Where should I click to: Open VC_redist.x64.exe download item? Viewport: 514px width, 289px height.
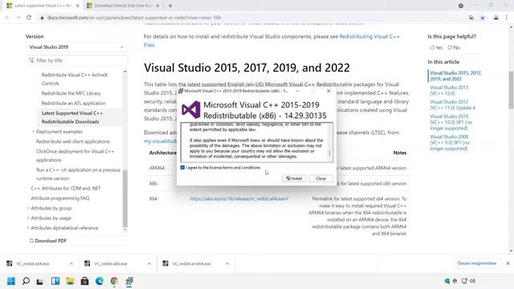32,263
